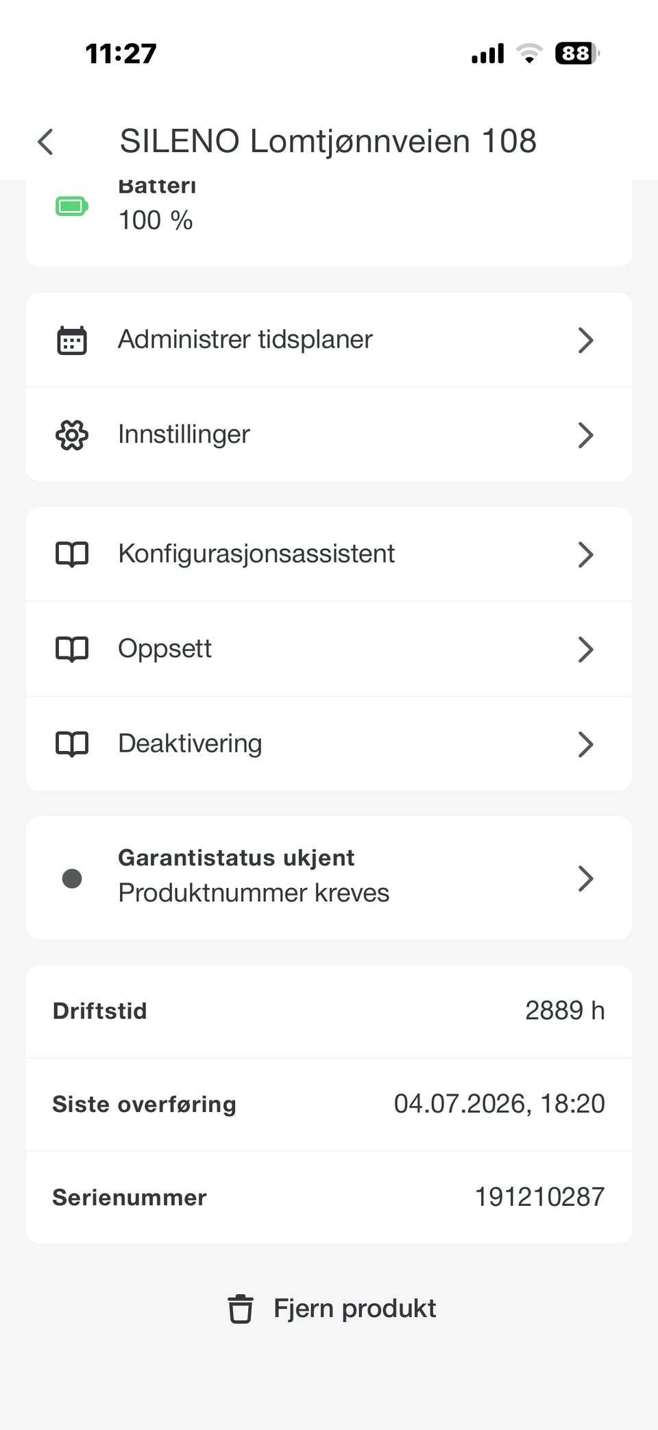Tap the green battery icon
This screenshot has width=658, height=1430.
(72, 206)
